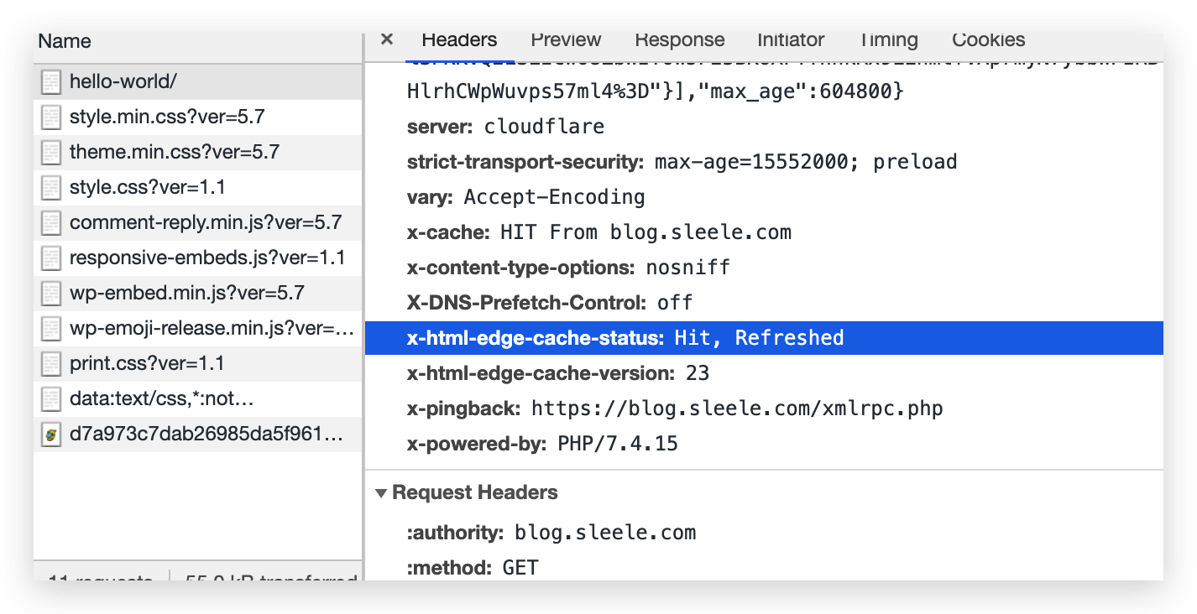Select the responsive-embeds.js request row
This screenshot has height=614, width=1197.
click(x=206, y=258)
